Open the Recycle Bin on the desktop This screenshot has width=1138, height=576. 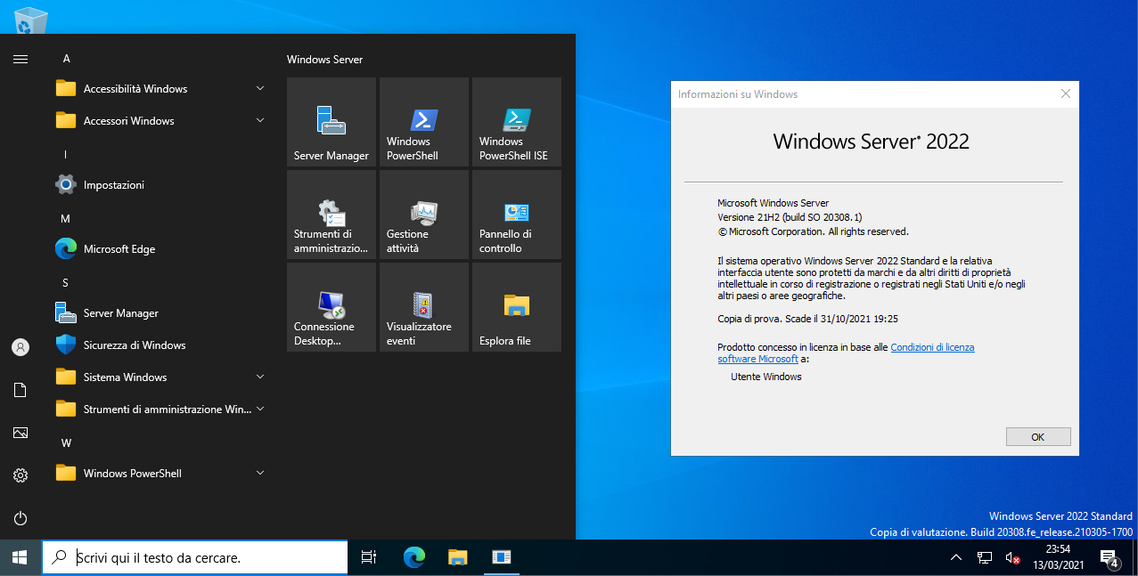click(x=29, y=20)
